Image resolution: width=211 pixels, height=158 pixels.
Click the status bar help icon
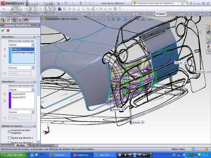193,149
